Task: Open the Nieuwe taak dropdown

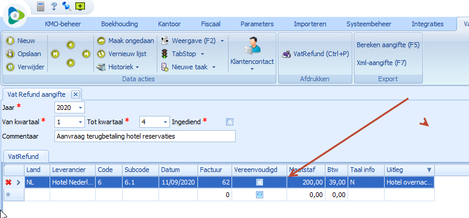Action: coord(188,67)
